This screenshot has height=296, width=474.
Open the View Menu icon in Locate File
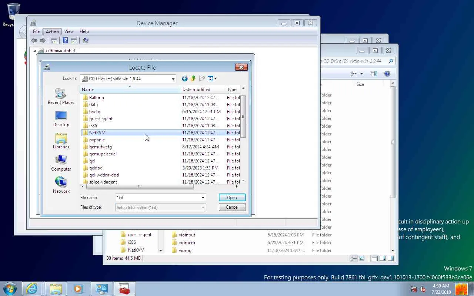pyautogui.click(x=212, y=78)
